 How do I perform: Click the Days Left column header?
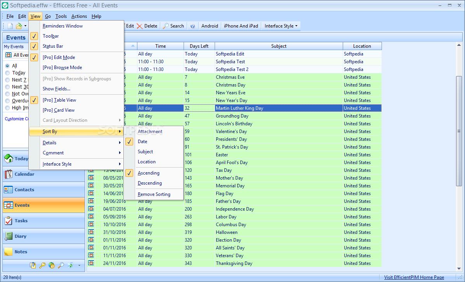coord(199,46)
